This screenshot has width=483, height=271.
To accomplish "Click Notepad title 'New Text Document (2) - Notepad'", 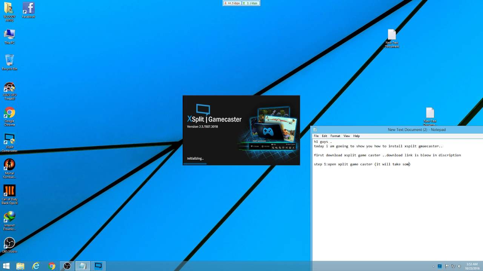I will click(x=417, y=129).
